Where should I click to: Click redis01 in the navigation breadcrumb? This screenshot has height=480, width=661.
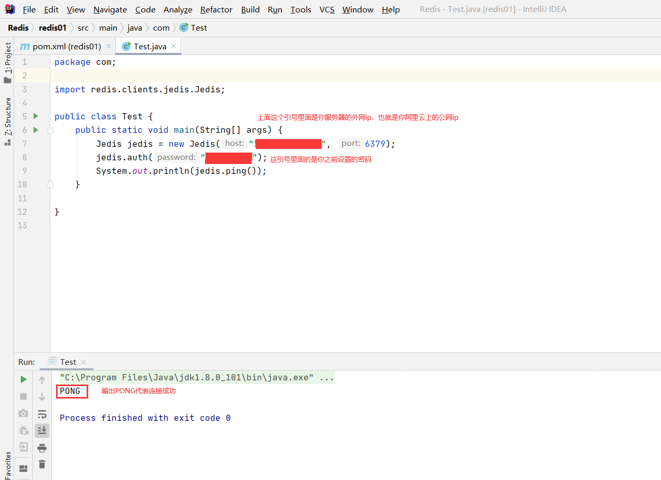(53, 28)
